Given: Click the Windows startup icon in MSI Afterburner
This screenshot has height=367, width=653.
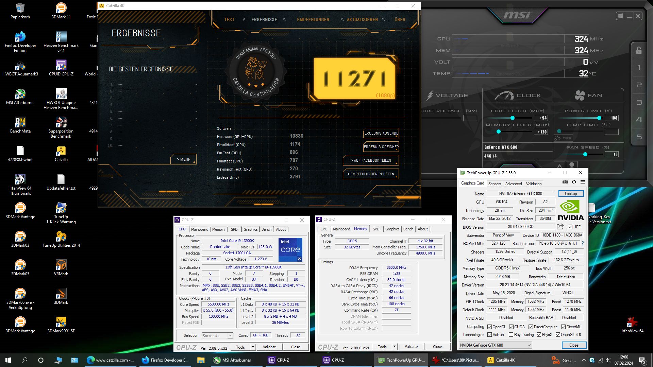Looking at the screenshot, I should [621, 16].
